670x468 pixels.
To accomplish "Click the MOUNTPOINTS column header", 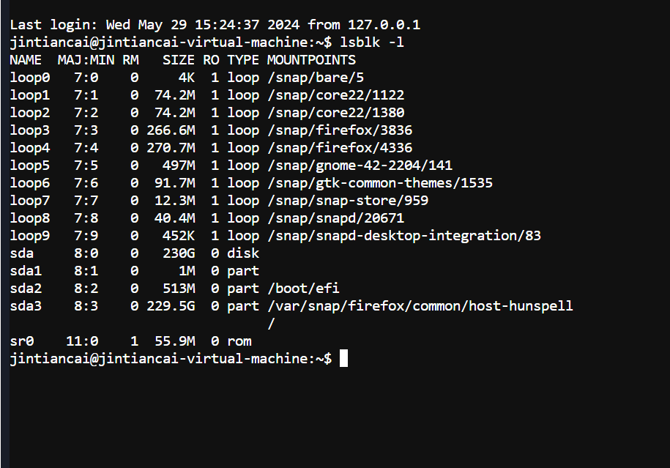I will pos(311,60).
